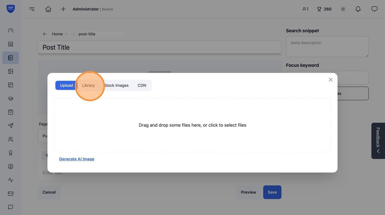Open the users count badge showing 1

[x=305, y=9]
